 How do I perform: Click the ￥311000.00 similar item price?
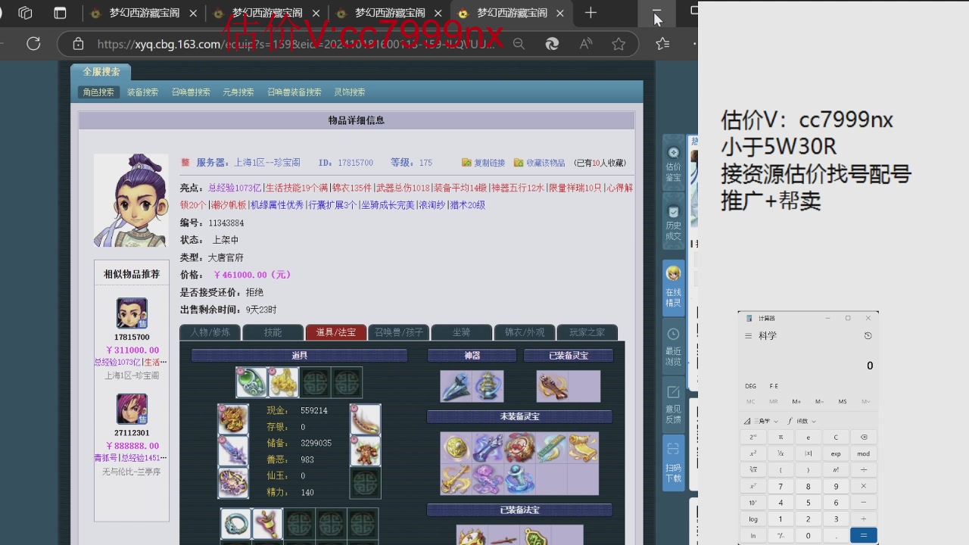click(x=132, y=350)
